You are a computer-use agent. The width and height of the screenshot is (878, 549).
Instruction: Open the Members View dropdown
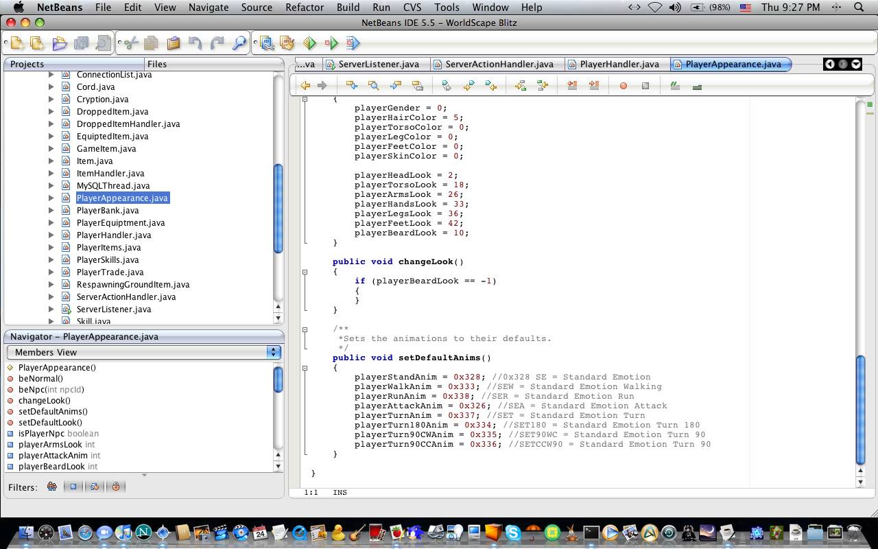click(x=144, y=352)
